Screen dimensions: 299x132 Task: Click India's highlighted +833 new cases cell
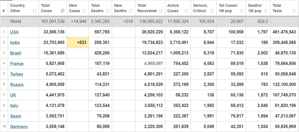(78, 42)
